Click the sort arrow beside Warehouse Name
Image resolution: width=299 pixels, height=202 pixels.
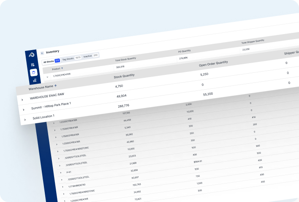click(55, 86)
